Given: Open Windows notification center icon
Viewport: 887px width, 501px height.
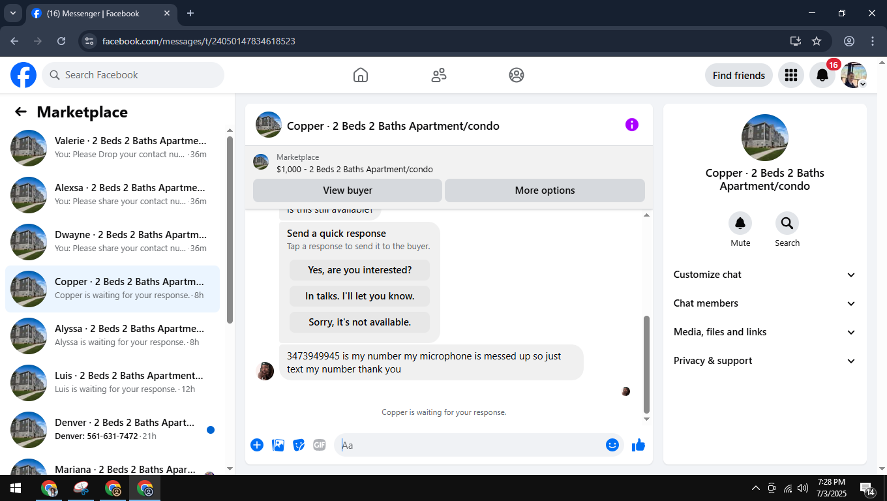Looking at the screenshot, I should [x=867, y=488].
